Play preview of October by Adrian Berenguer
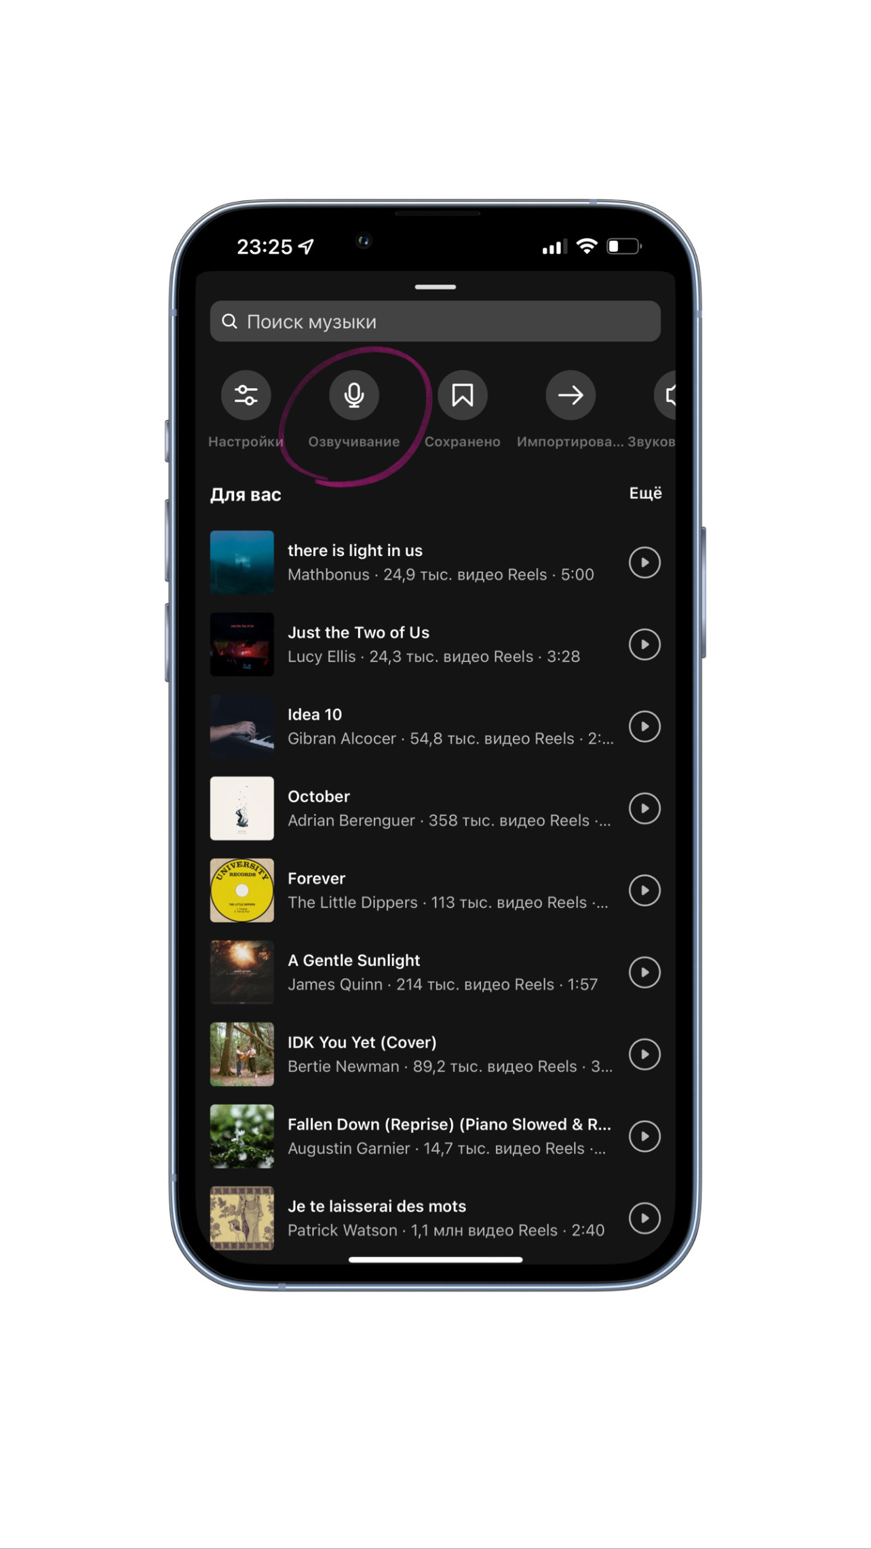Screen dimensions: 871x1549 tap(644, 808)
